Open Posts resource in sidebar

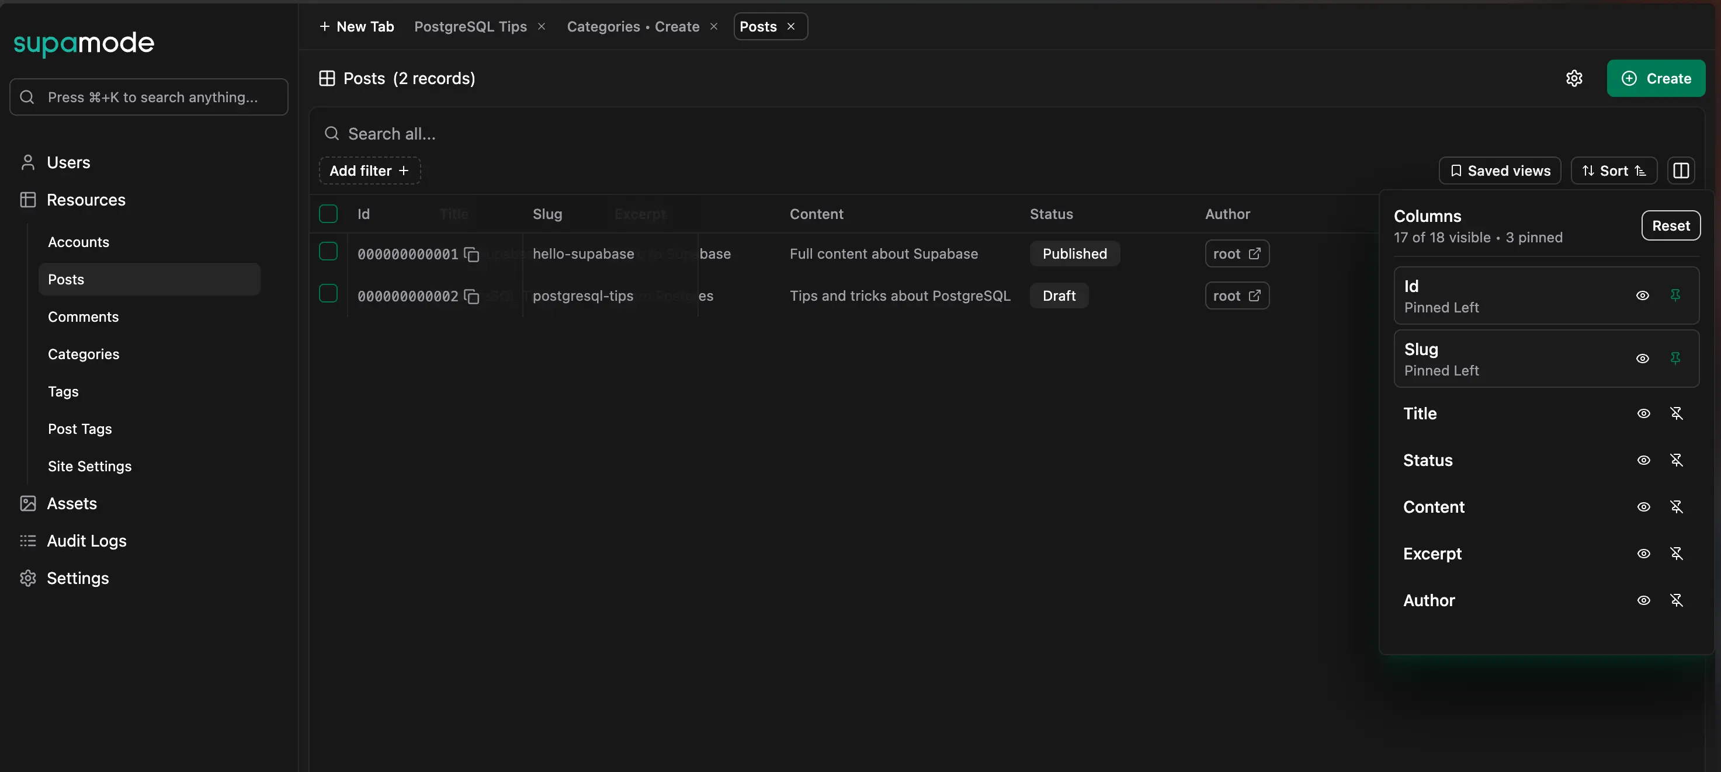149,279
